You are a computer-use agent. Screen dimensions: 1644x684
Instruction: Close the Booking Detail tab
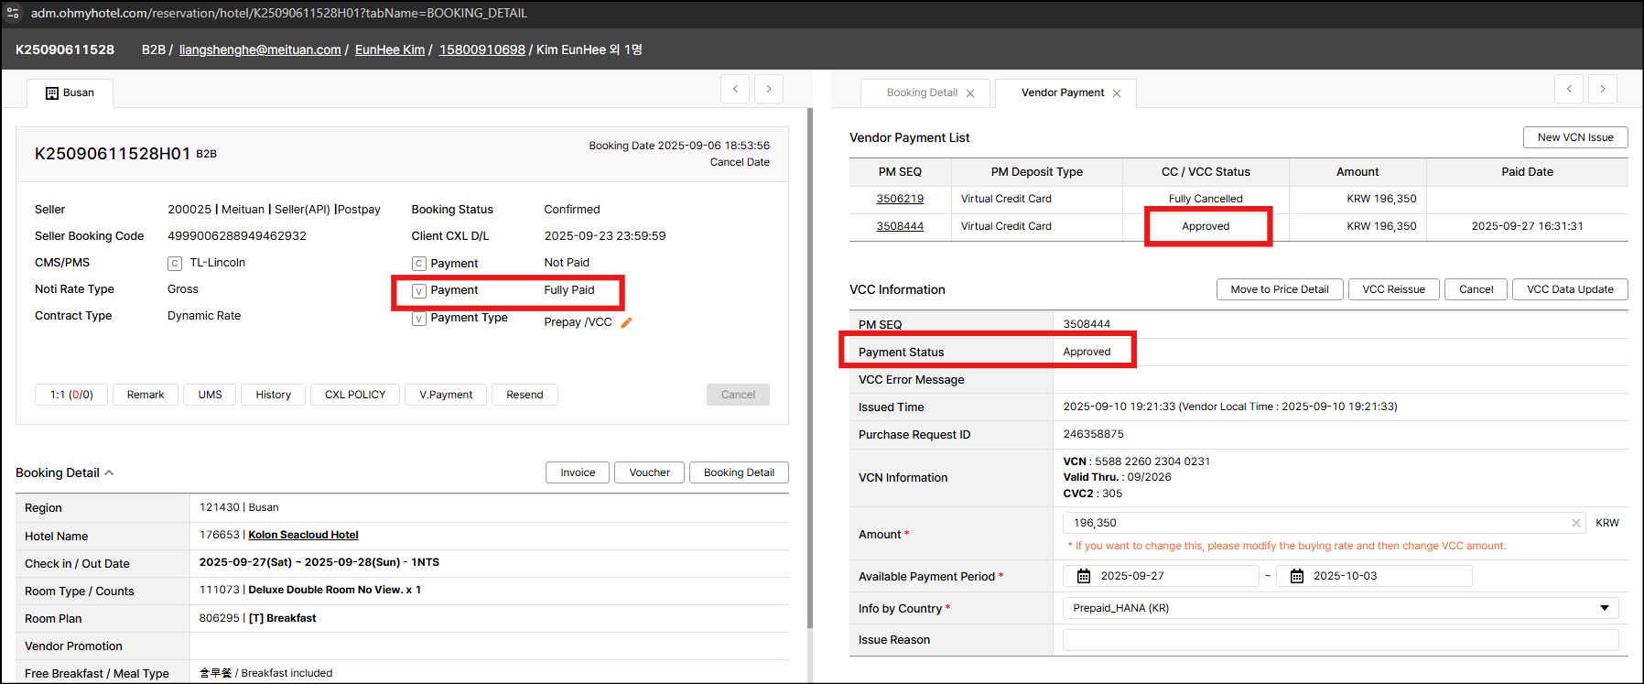[970, 93]
